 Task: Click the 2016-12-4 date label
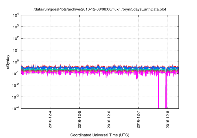pyautogui.click(x=50, y=120)
